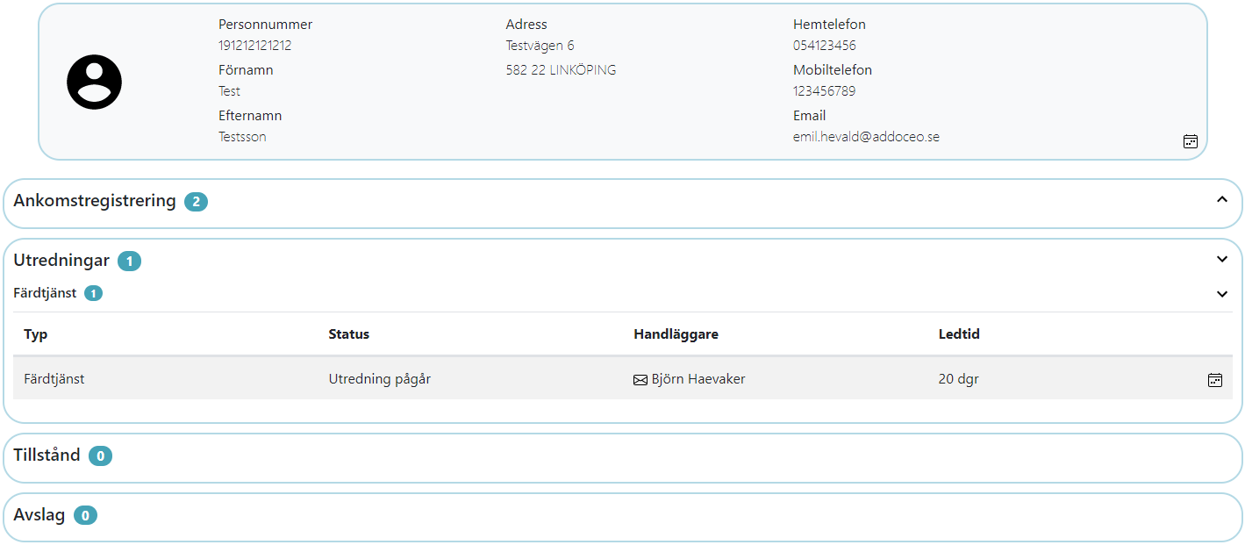Collapse the Färdtjänst subsection chevron

coord(1222,294)
